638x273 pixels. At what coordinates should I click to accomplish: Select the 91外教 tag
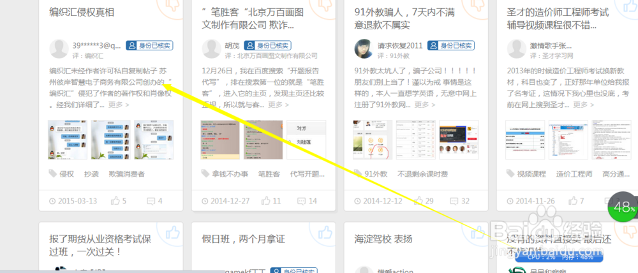(376, 174)
